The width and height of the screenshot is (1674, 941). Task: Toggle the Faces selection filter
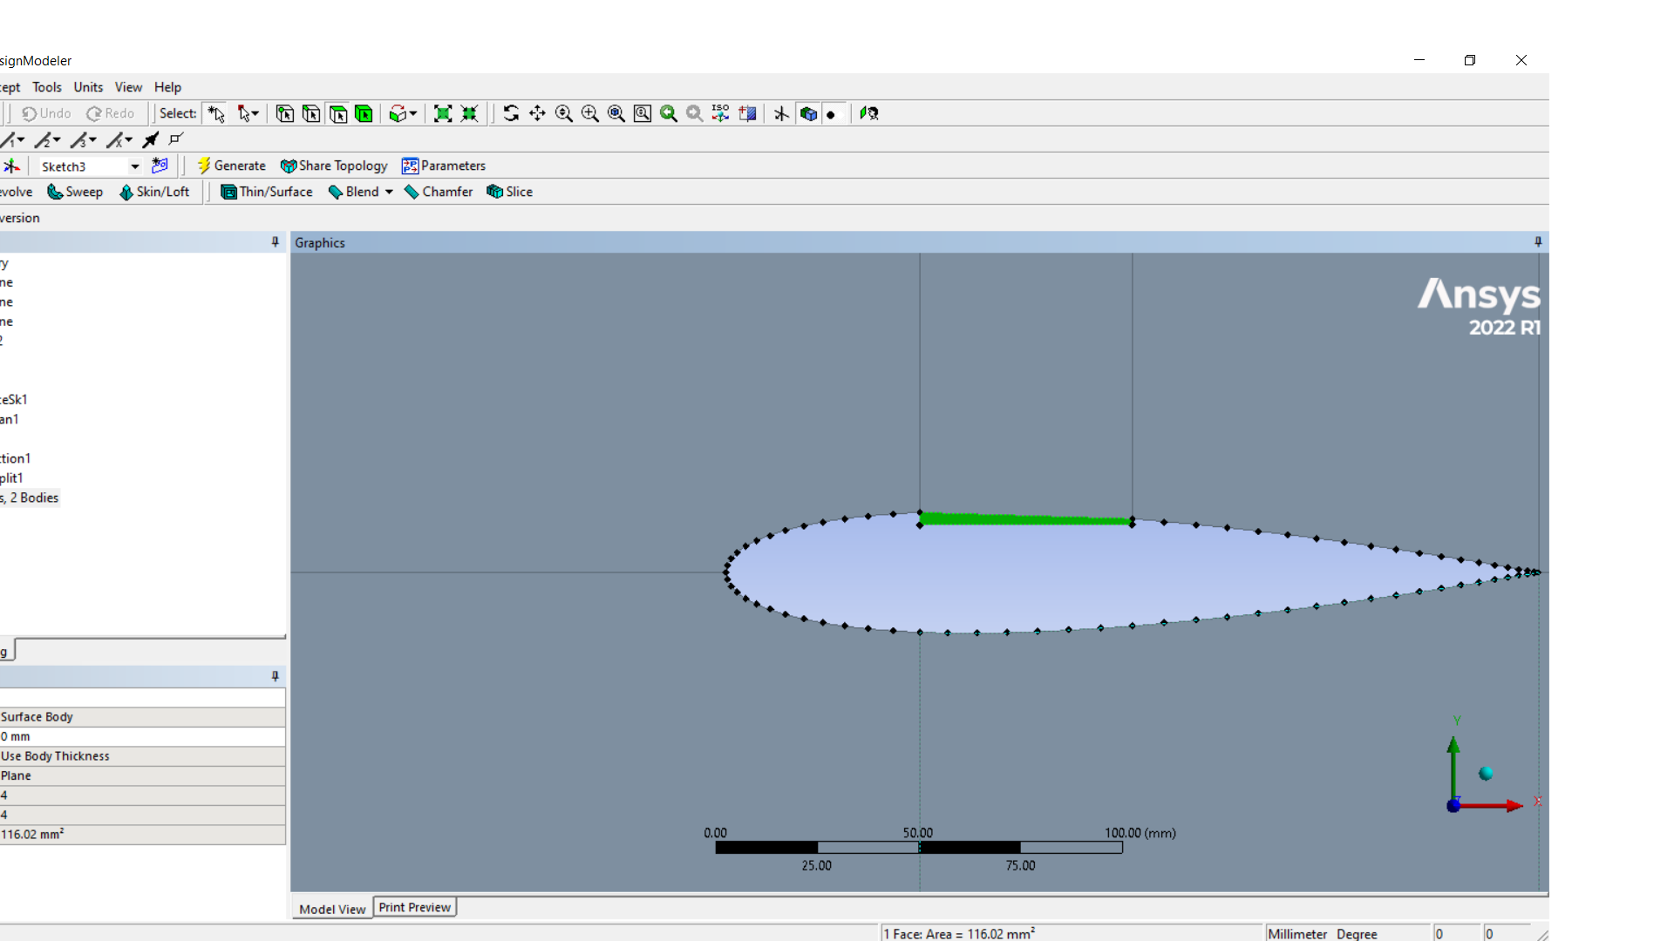click(x=338, y=113)
